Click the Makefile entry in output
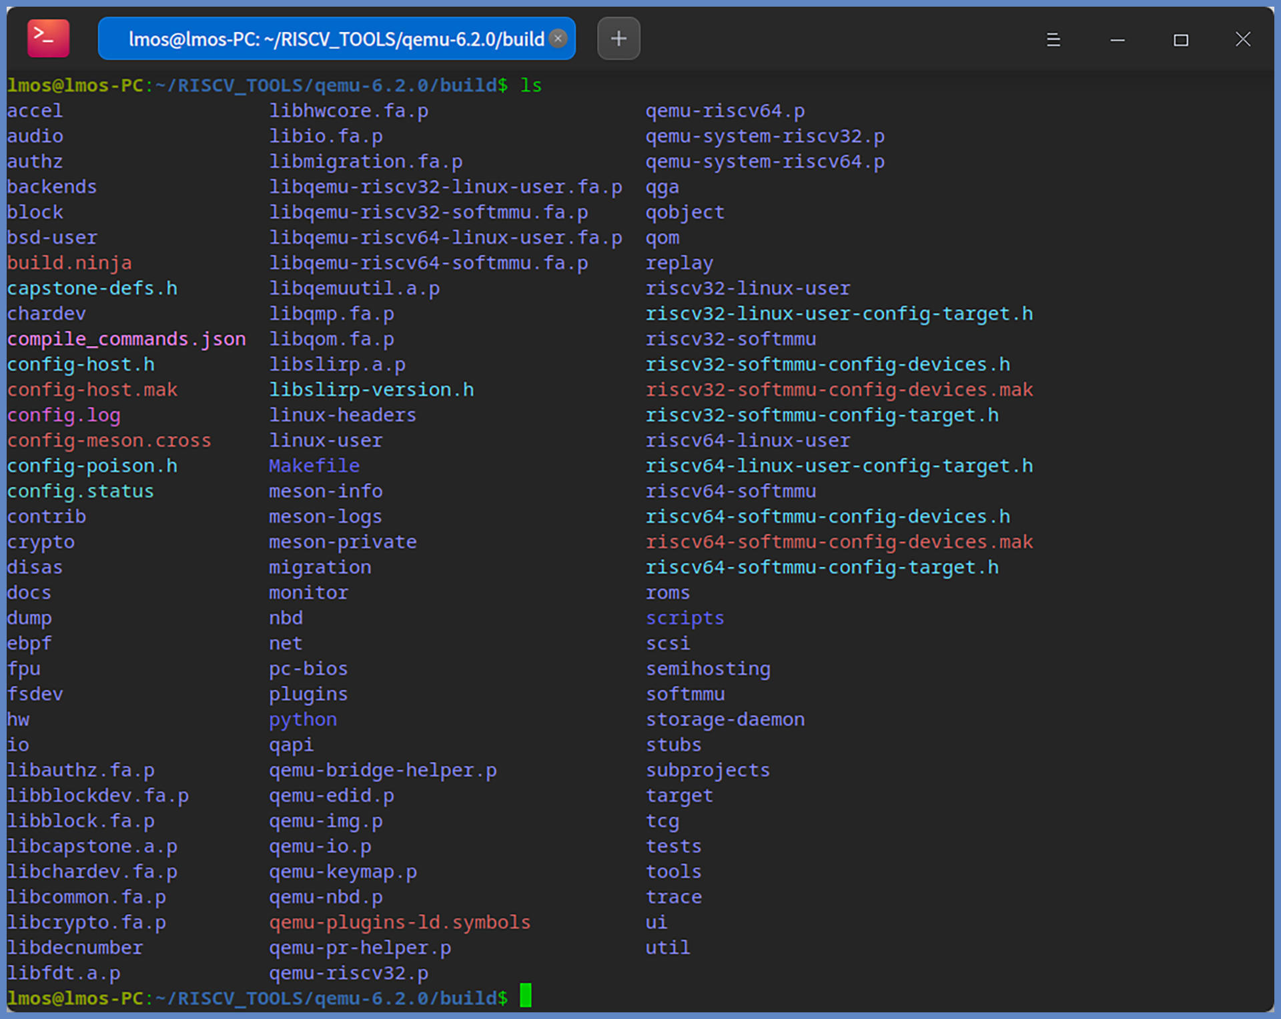This screenshot has height=1019, width=1281. [314, 466]
